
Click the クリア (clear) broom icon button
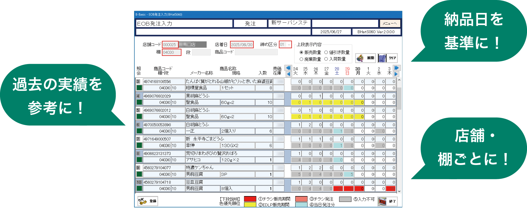[x=387, y=58]
